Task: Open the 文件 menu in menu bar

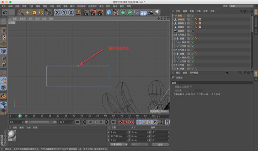Action: tap(4, 6)
